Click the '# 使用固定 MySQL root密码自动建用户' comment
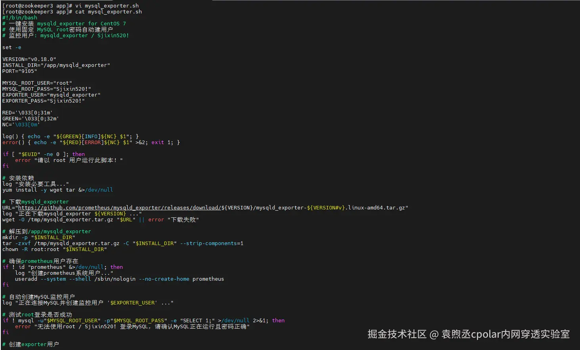Image resolution: width=580 pixels, height=350 pixels. (x=58, y=30)
